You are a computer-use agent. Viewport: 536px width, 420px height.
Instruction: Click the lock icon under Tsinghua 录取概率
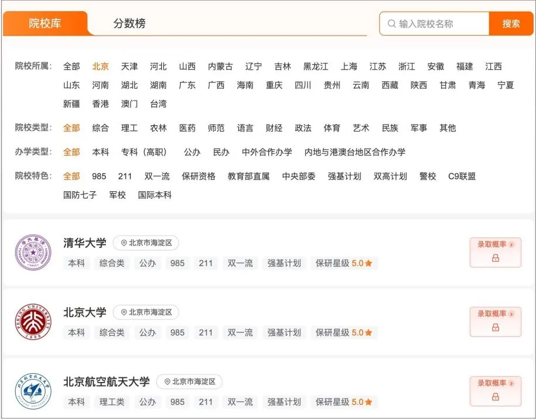click(495, 258)
